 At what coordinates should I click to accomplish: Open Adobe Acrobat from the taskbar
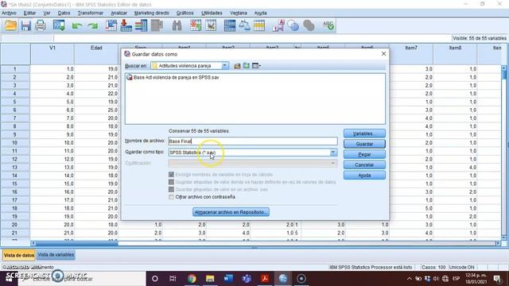tap(265, 278)
